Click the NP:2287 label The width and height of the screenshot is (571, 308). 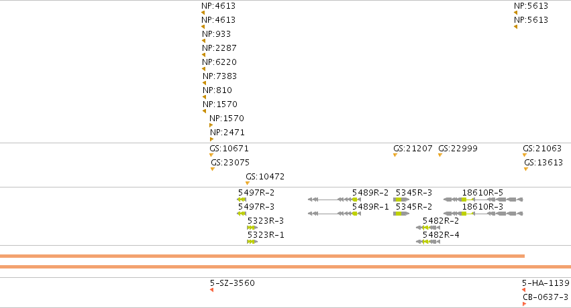click(x=219, y=48)
